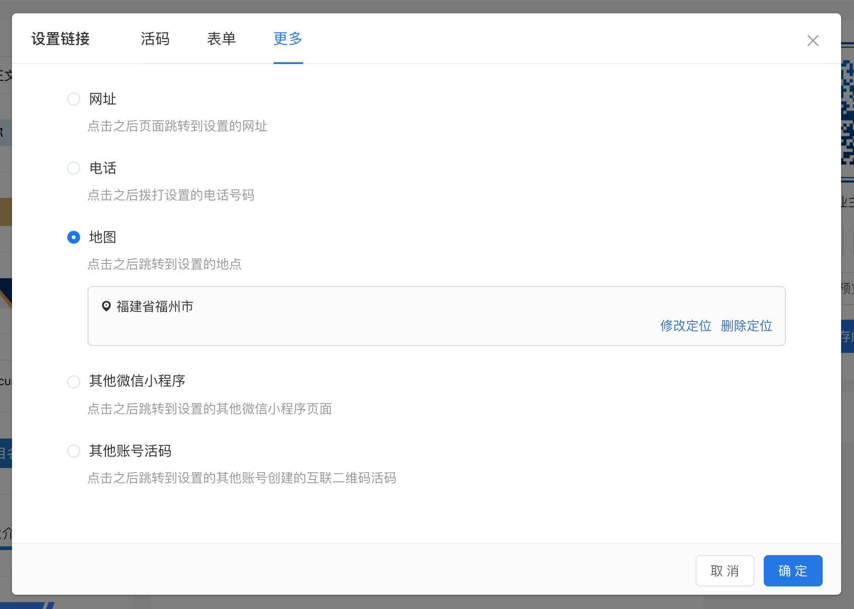The width and height of the screenshot is (854, 609).
Task: Click description text 点击之后页面跳转到设置的网址
Action: pyautogui.click(x=177, y=126)
